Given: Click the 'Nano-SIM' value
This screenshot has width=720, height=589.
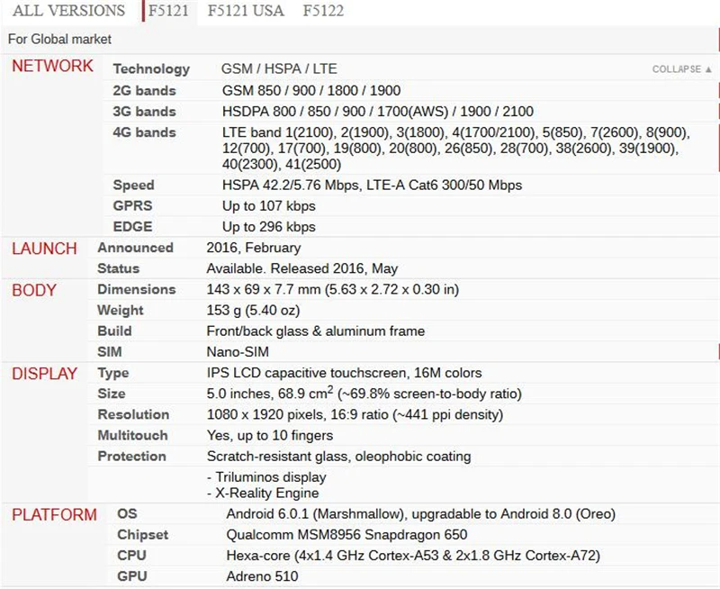Looking at the screenshot, I should coord(238,352).
